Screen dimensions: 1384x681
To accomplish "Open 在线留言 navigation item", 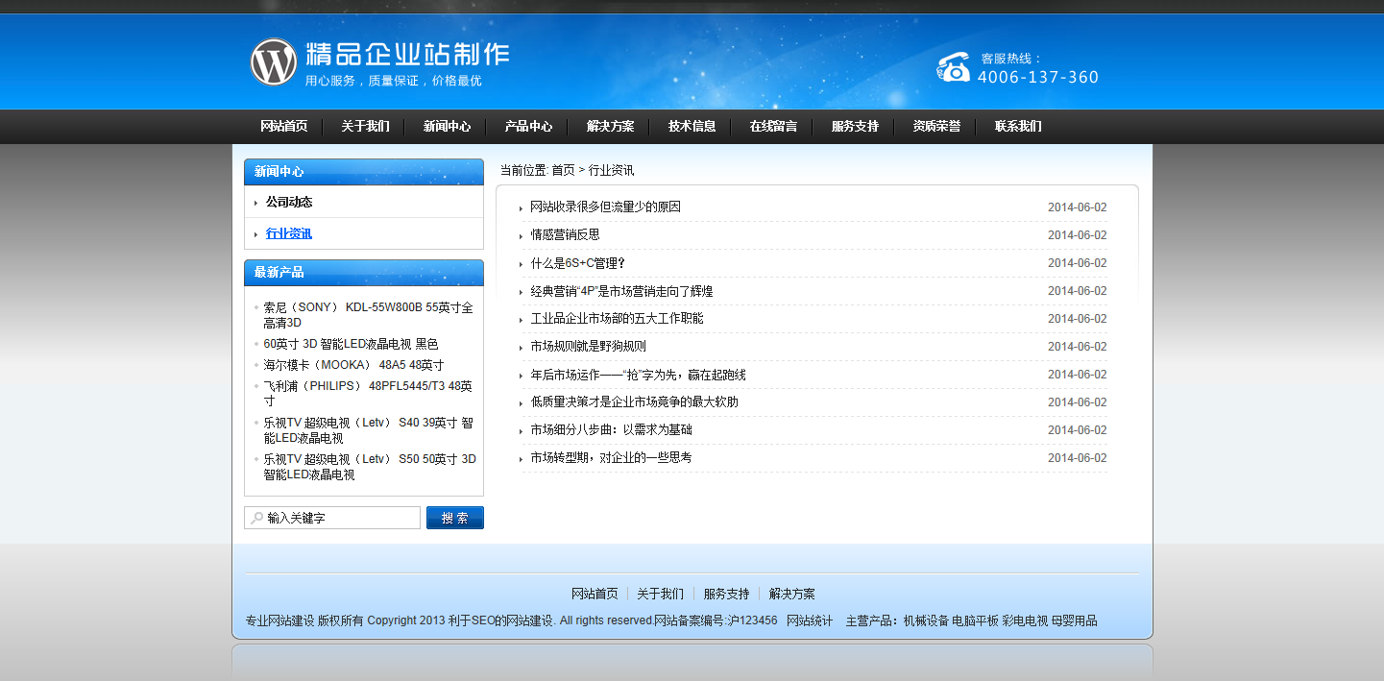I will [x=773, y=127].
